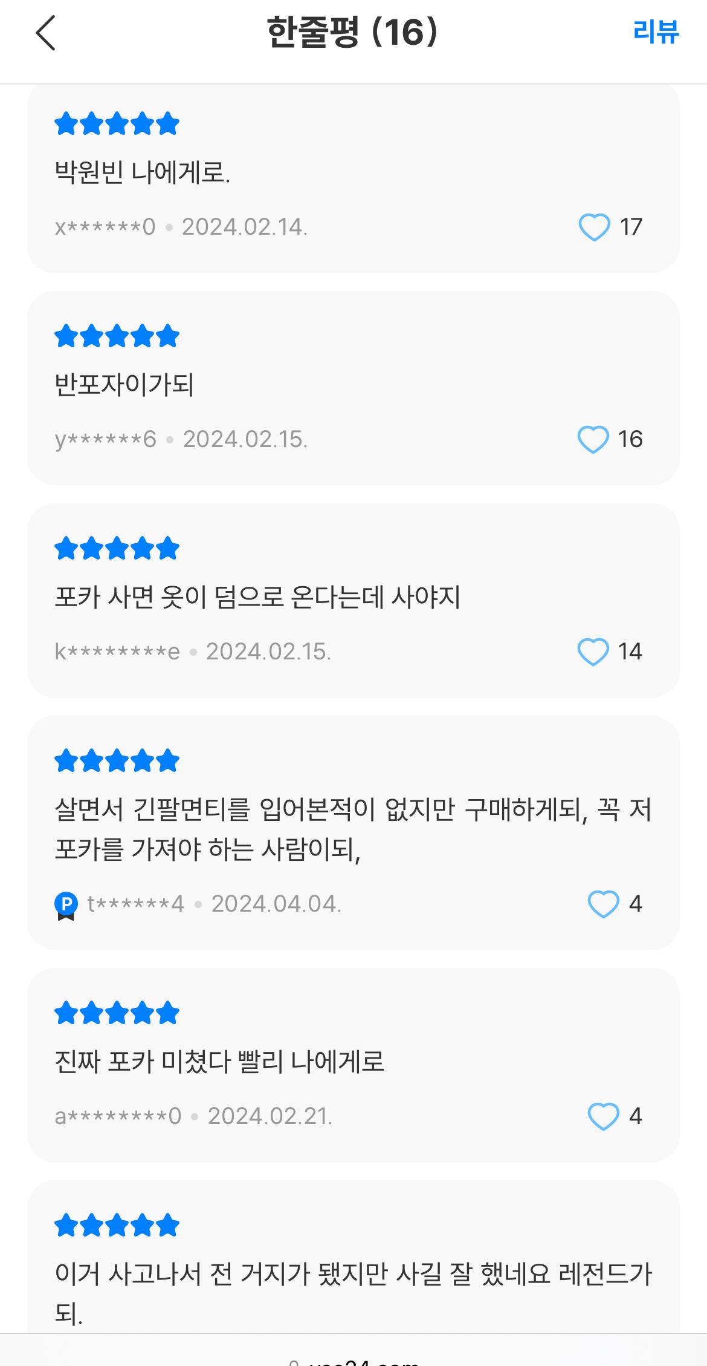This screenshot has height=1366, width=707.
Task: Tap review starting 살면서 긴팔면티를
Action: [353, 829]
